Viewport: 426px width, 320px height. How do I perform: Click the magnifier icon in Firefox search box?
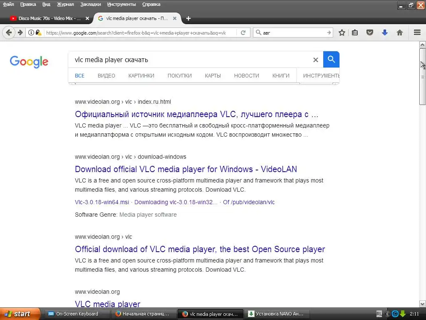258,32
